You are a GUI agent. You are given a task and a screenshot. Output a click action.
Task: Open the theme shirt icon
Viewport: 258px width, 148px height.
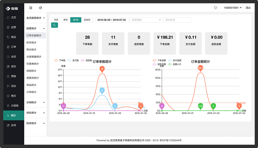tap(216, 8)
